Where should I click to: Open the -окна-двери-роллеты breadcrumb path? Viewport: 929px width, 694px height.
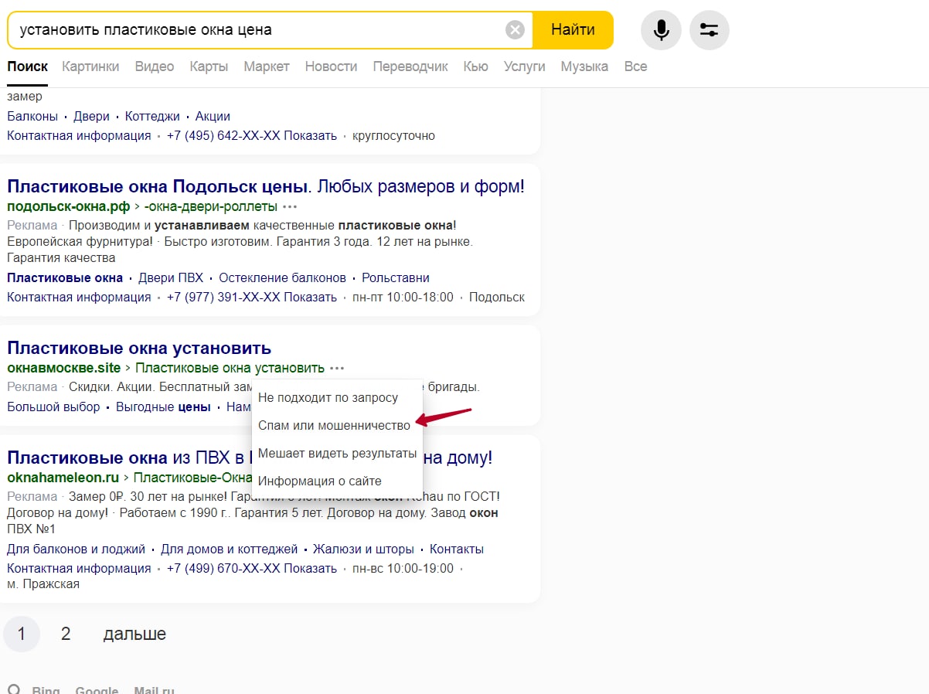(x=210, y=207)
